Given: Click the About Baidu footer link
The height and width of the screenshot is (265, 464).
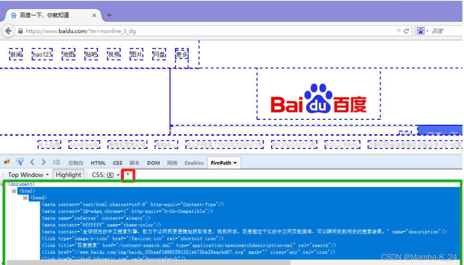Looking at the screenshot, I should click(84, 144).
